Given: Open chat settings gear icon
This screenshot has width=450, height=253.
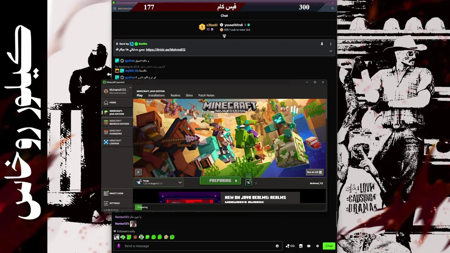Looking at the screenshot, I should [317, 246].
